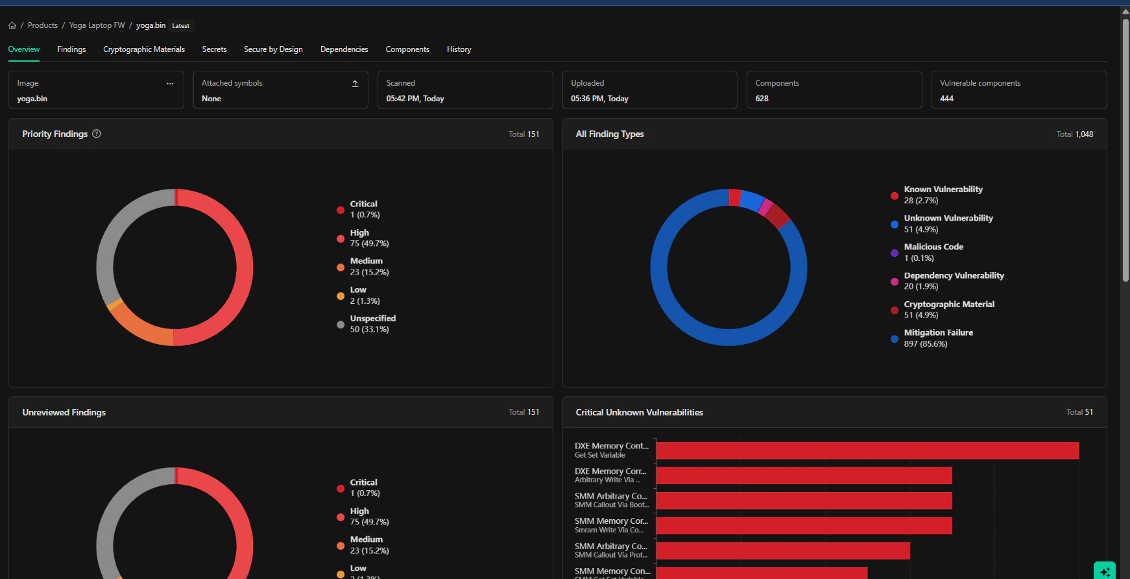Select Medium legend in Unreviewed Findings

pyautogui.click(x=363, y=545)
